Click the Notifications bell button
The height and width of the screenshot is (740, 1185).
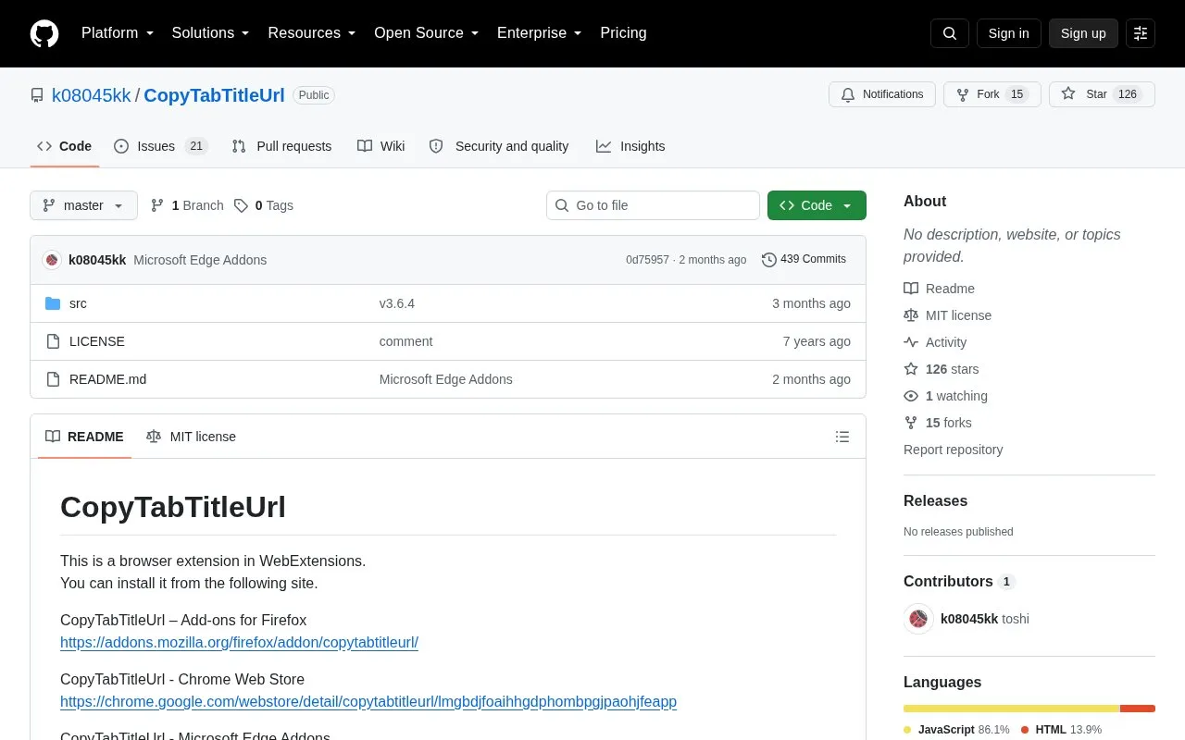[882, 94]
